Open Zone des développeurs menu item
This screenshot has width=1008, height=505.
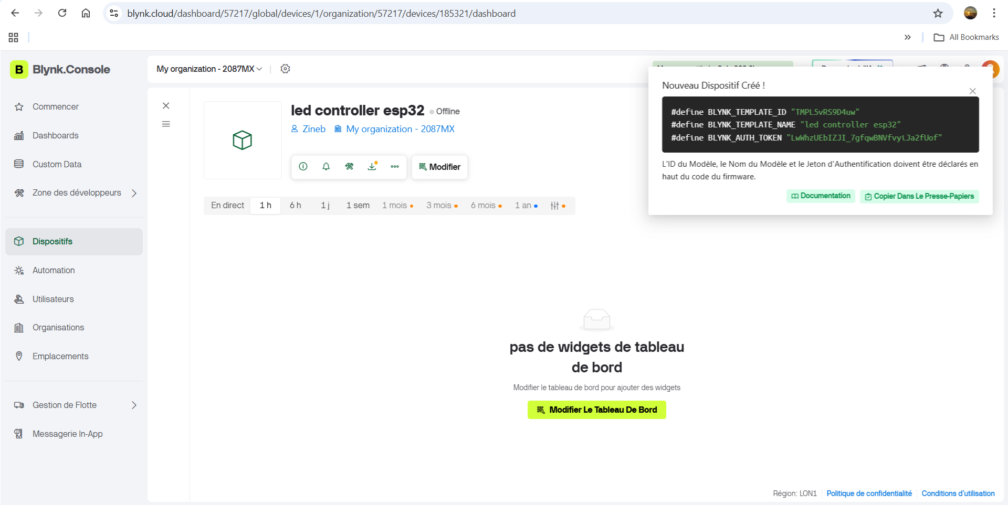point(77,192)
